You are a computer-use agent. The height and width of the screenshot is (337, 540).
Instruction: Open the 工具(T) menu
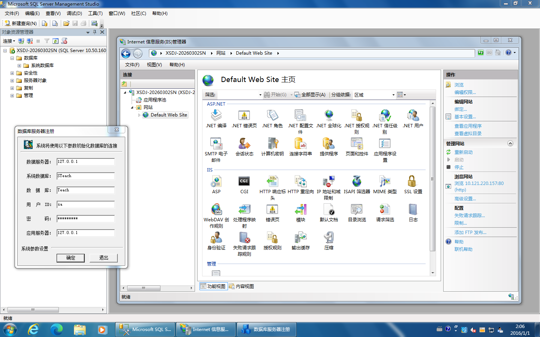[95, 13]
